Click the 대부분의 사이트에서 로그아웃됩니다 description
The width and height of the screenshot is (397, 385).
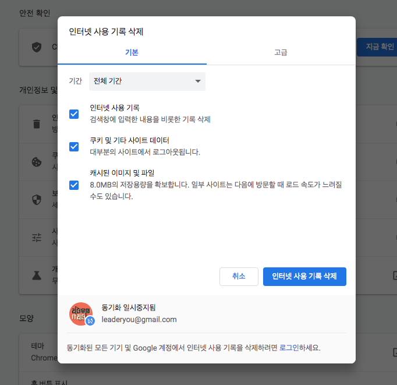click(x=145, y=152)
